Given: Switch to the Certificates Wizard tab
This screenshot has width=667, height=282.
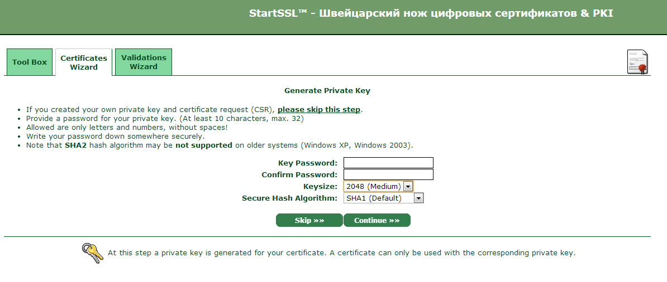Looking at the screenshot, I should (84, 62).
